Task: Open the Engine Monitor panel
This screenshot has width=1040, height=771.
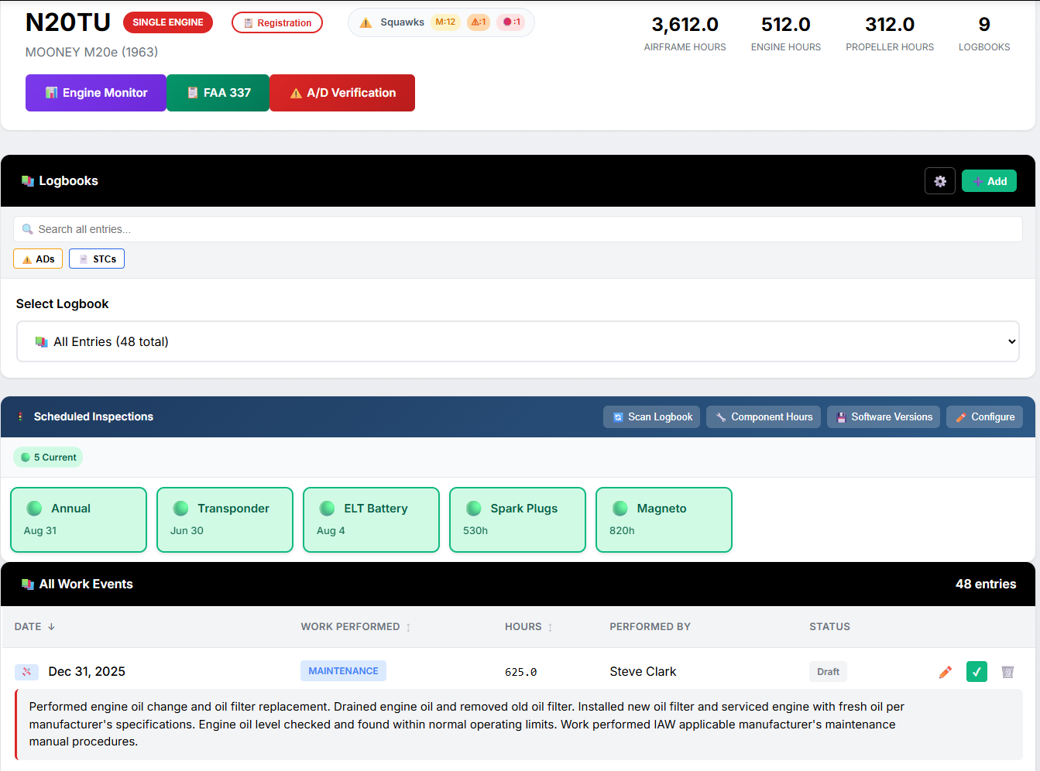Action: [x=95, y=93]
